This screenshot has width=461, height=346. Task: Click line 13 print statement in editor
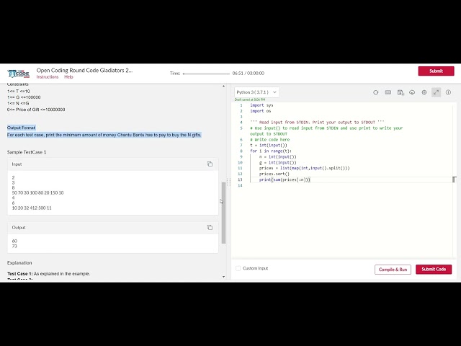285,179
